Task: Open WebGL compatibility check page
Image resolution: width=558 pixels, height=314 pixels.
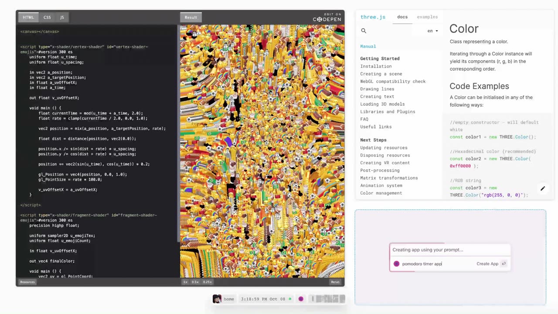Action: click(x=393, y=82)
